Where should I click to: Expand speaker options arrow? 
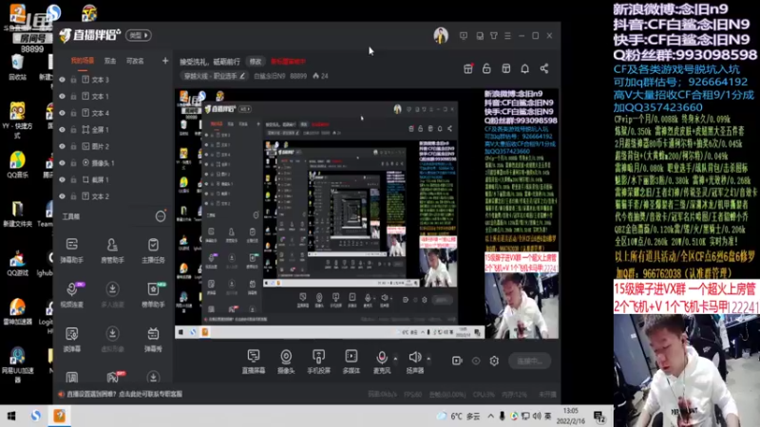428,359
